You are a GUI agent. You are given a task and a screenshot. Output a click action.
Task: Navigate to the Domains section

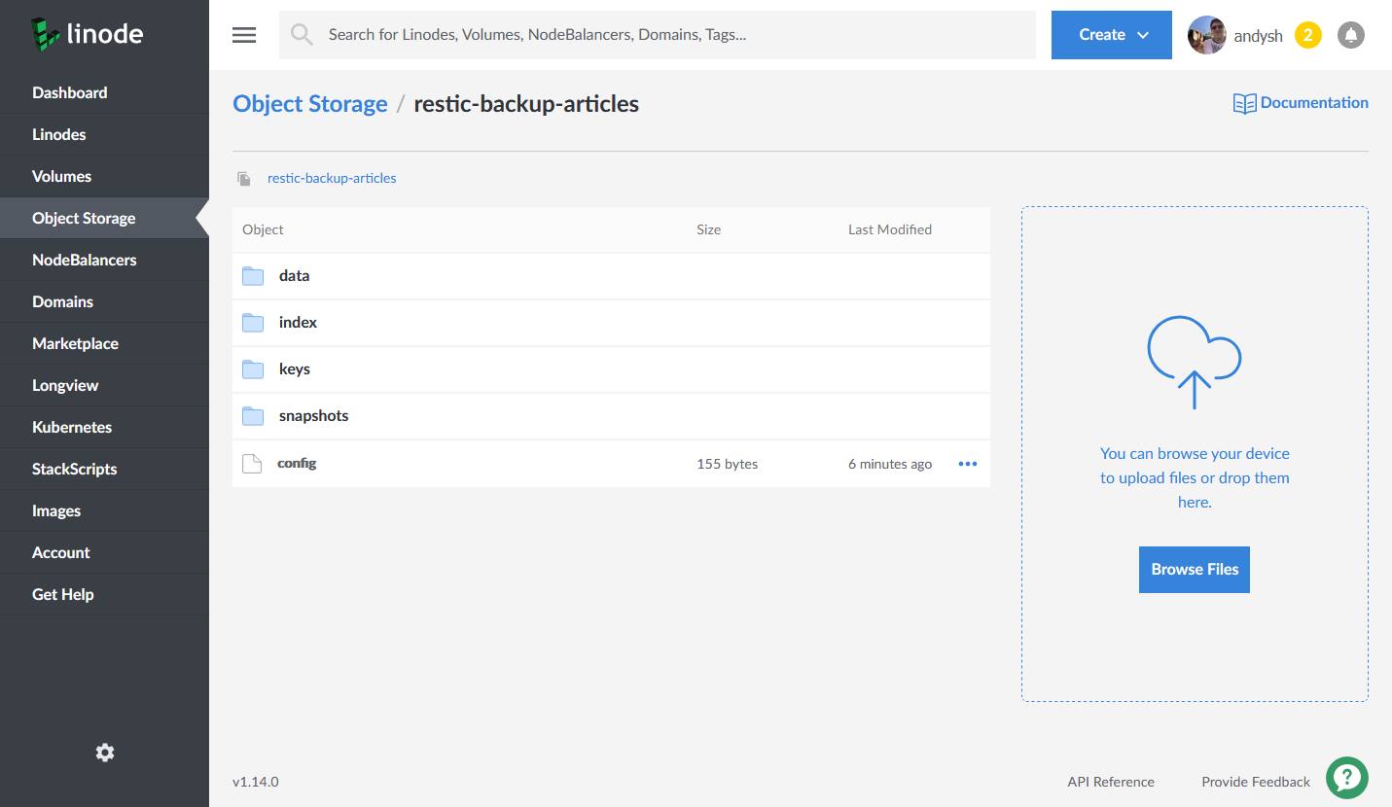(x=62, y=301)
